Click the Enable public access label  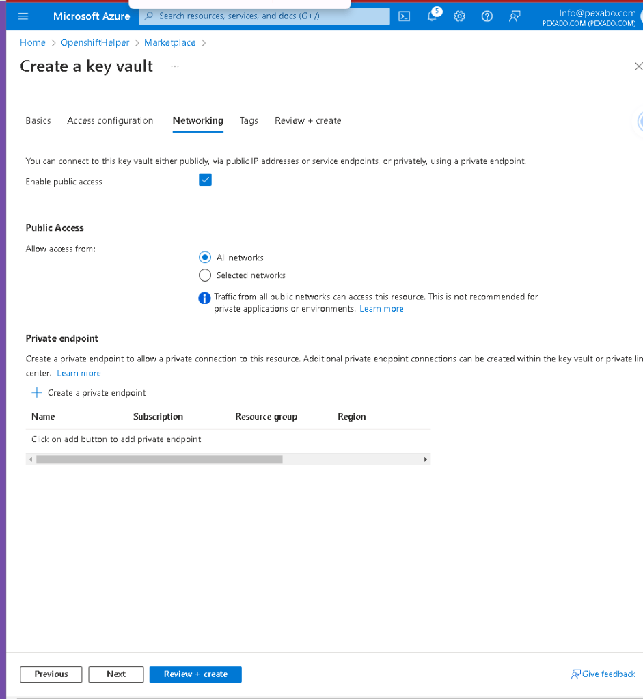coord(64,182)
